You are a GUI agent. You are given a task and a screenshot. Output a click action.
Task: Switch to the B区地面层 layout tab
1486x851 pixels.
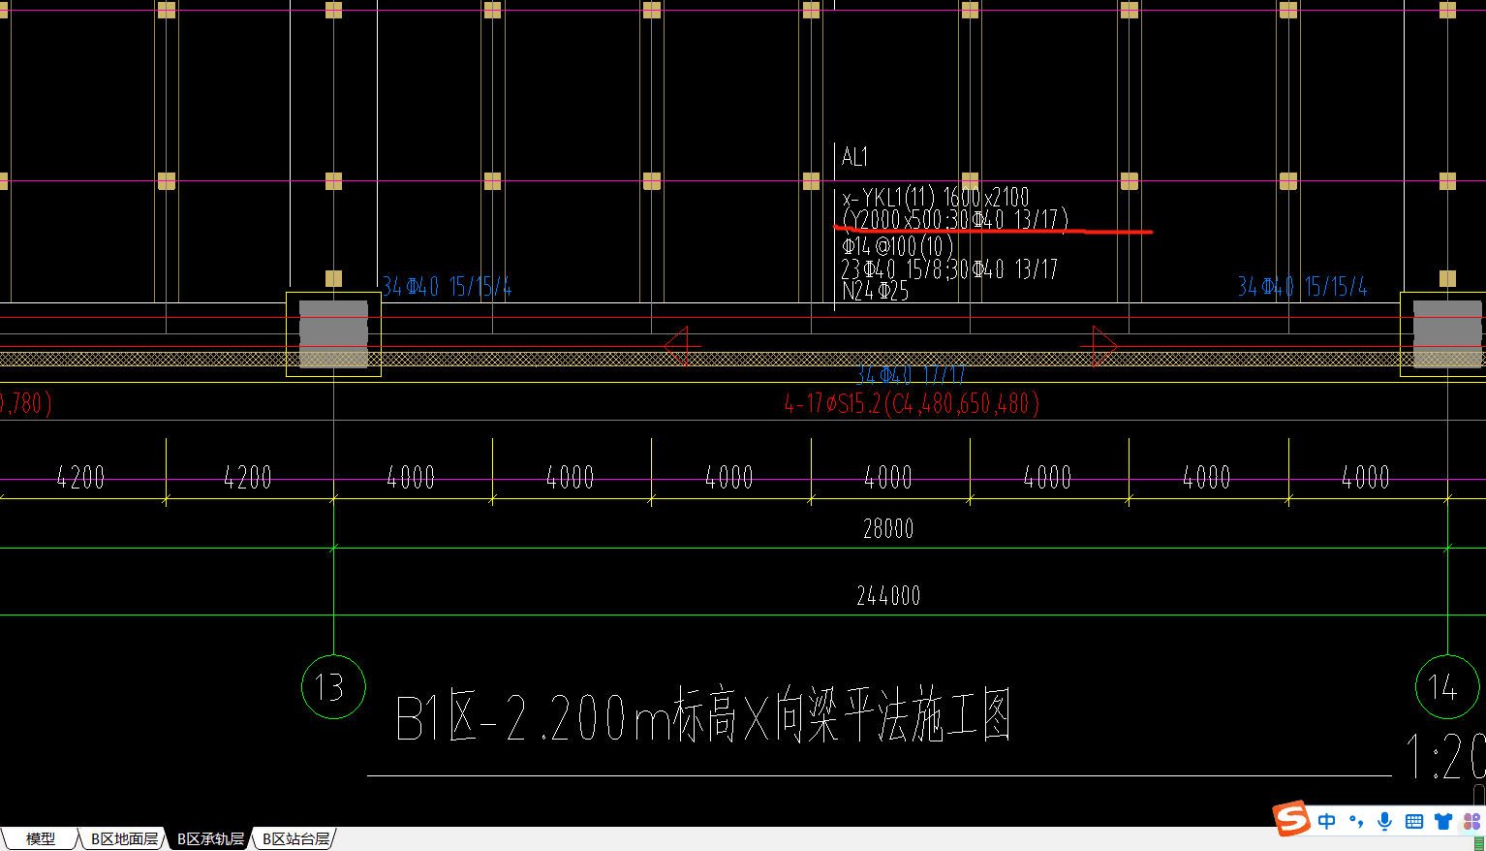pos(124,839)
